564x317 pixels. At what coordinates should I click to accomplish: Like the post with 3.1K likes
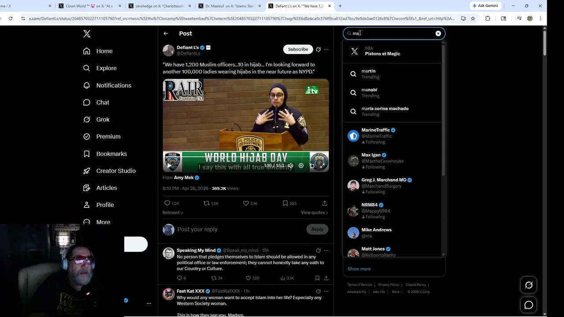(250, 203)
